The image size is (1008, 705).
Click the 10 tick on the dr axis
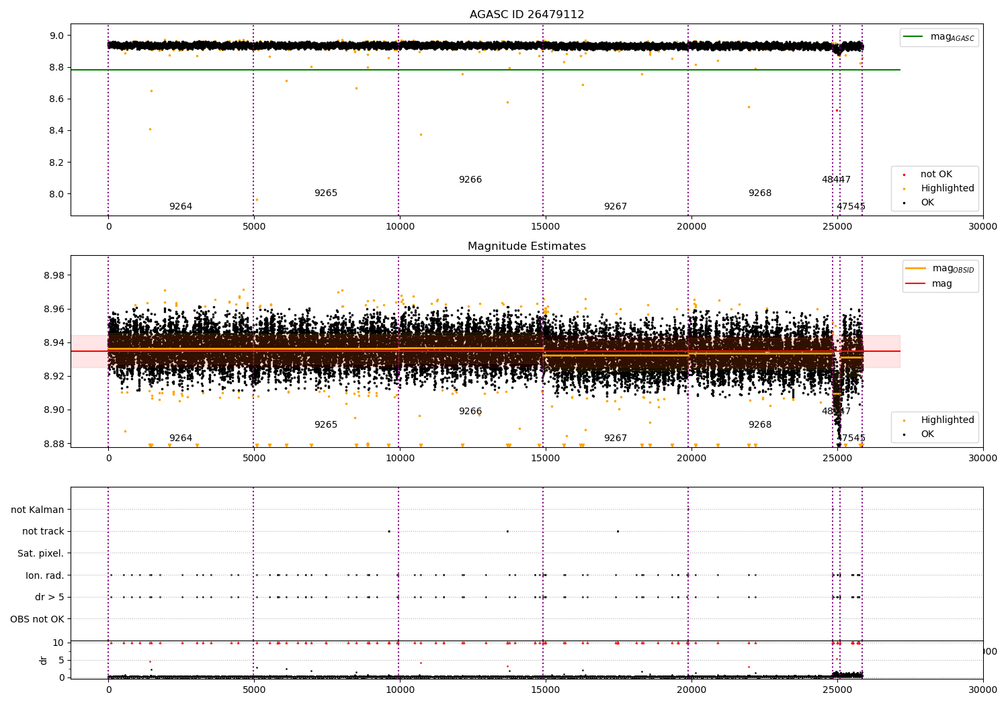[x=58, y=643]
